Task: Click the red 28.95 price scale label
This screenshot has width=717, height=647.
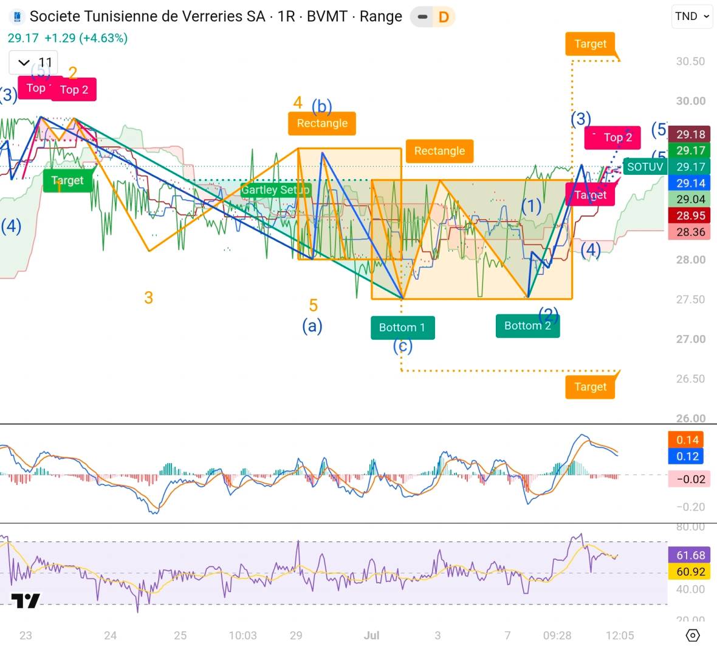Action: click(x=690, y=215)
